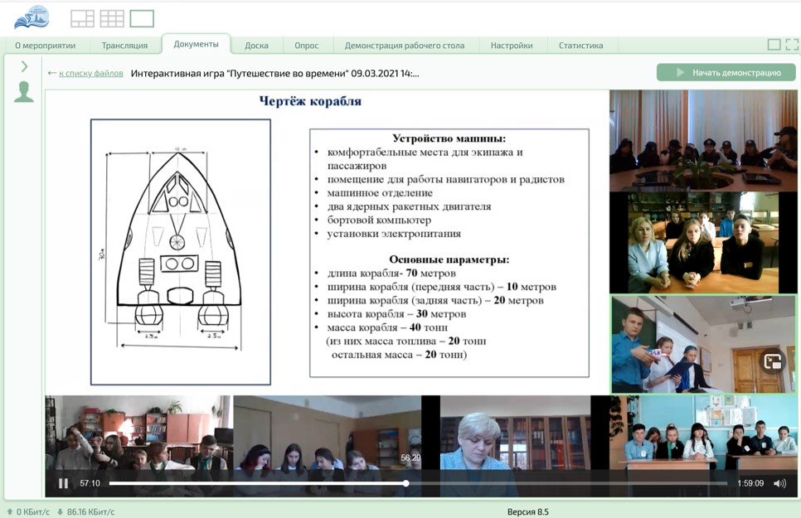Image resolution: width=801 pixels, height=518 pixels.
Task: Mute the audio with speaker icon
Action: tap(779, 483)
